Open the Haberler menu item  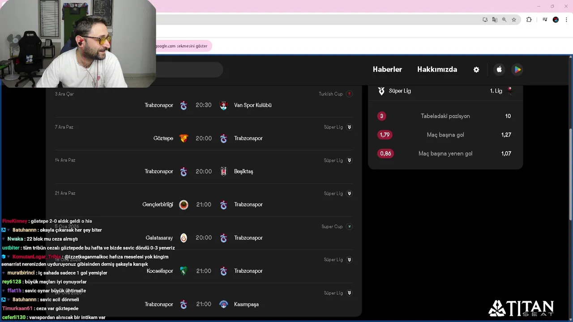[387, 69]
